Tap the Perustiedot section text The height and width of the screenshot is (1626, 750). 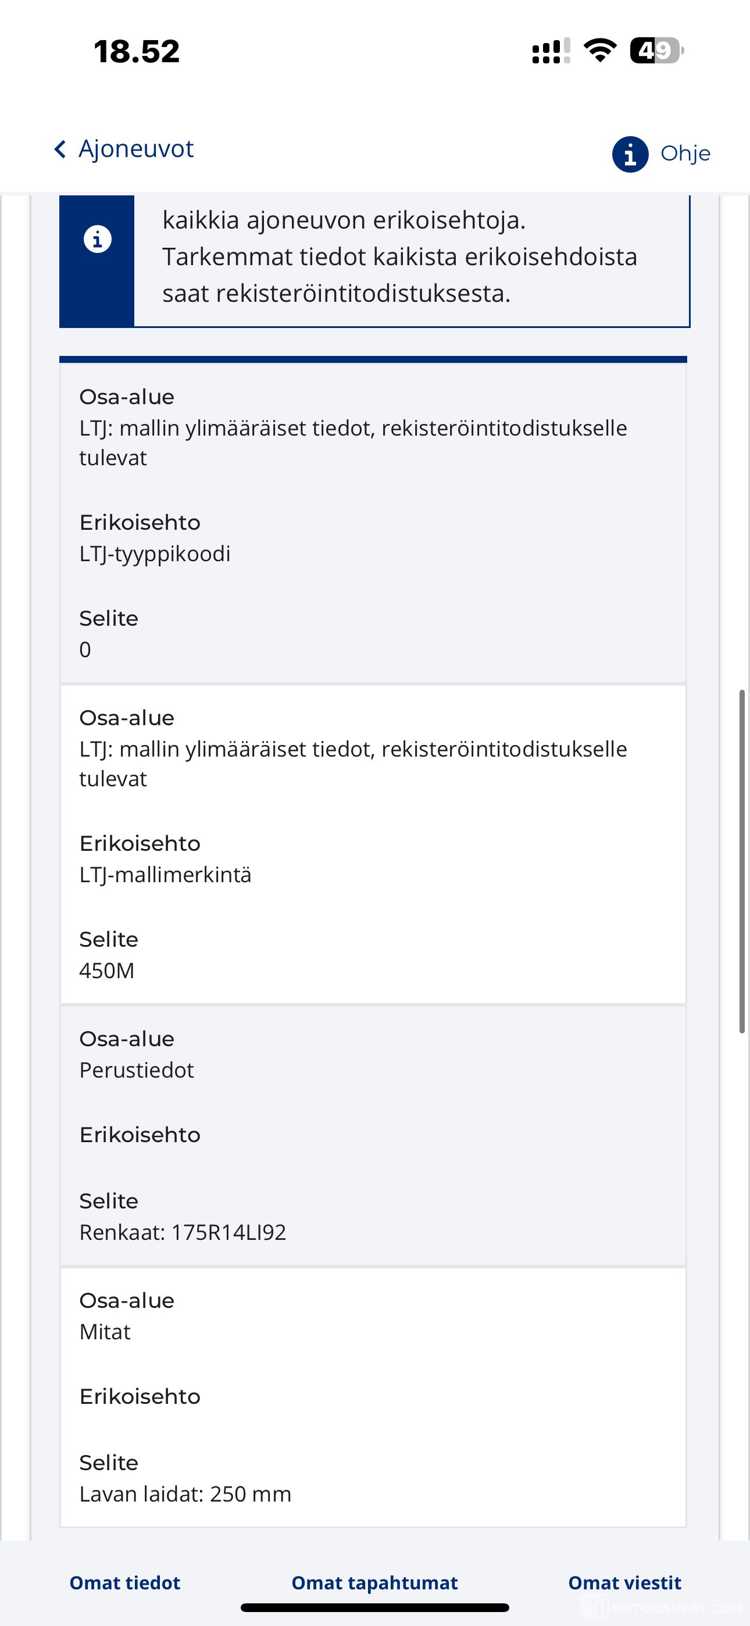click(137, 1070)
